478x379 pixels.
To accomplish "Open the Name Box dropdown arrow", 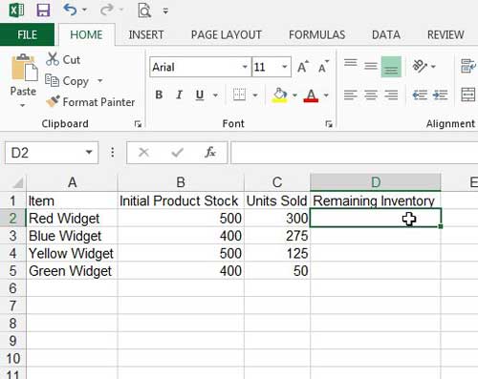I will pos(89,153).
